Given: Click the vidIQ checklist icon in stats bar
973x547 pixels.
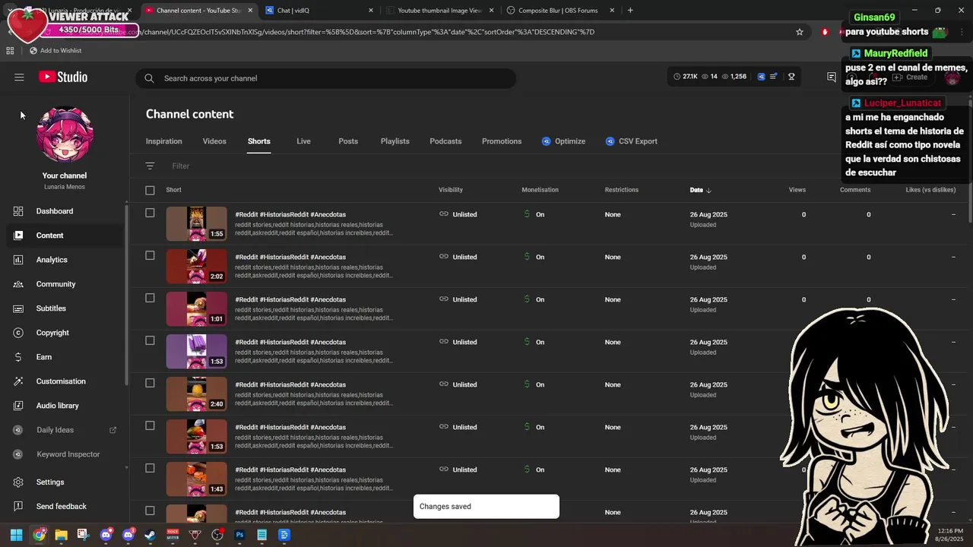Looking at the screenshot, I should [x=774, y=77].
